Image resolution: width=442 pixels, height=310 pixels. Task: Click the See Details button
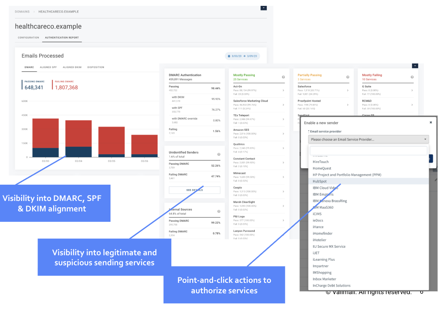pos(194,190)
